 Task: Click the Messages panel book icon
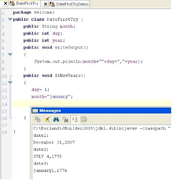35,111
